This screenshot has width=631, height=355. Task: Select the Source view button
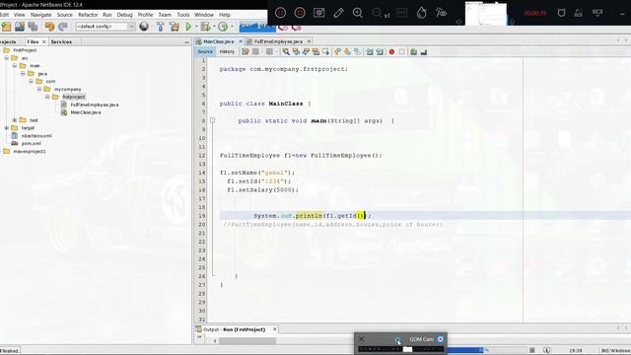coord(205,51)
